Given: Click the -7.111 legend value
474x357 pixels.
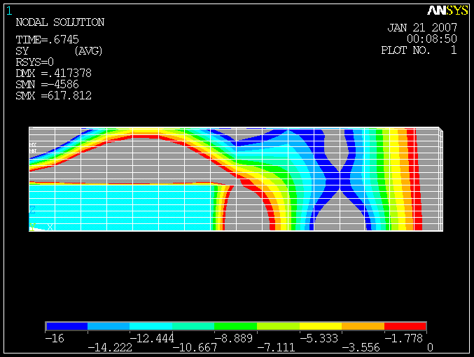Looking at the screenshot, I should (276, 348).
